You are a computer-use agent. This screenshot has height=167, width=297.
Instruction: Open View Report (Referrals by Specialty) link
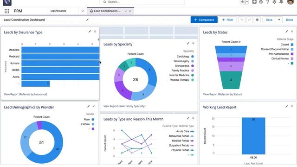[x=124, y=106]
